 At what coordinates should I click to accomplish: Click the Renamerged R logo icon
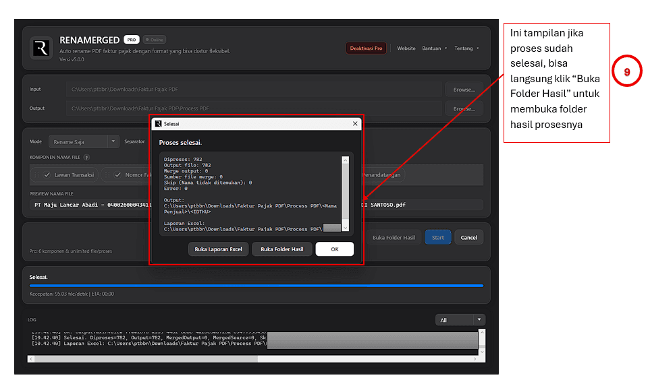pos(41,48)
